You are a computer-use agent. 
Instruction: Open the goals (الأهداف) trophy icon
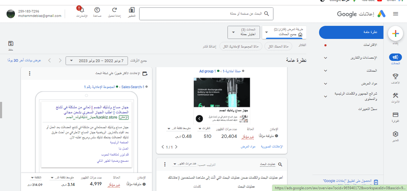pyautogui.click(x=395, y=76)
